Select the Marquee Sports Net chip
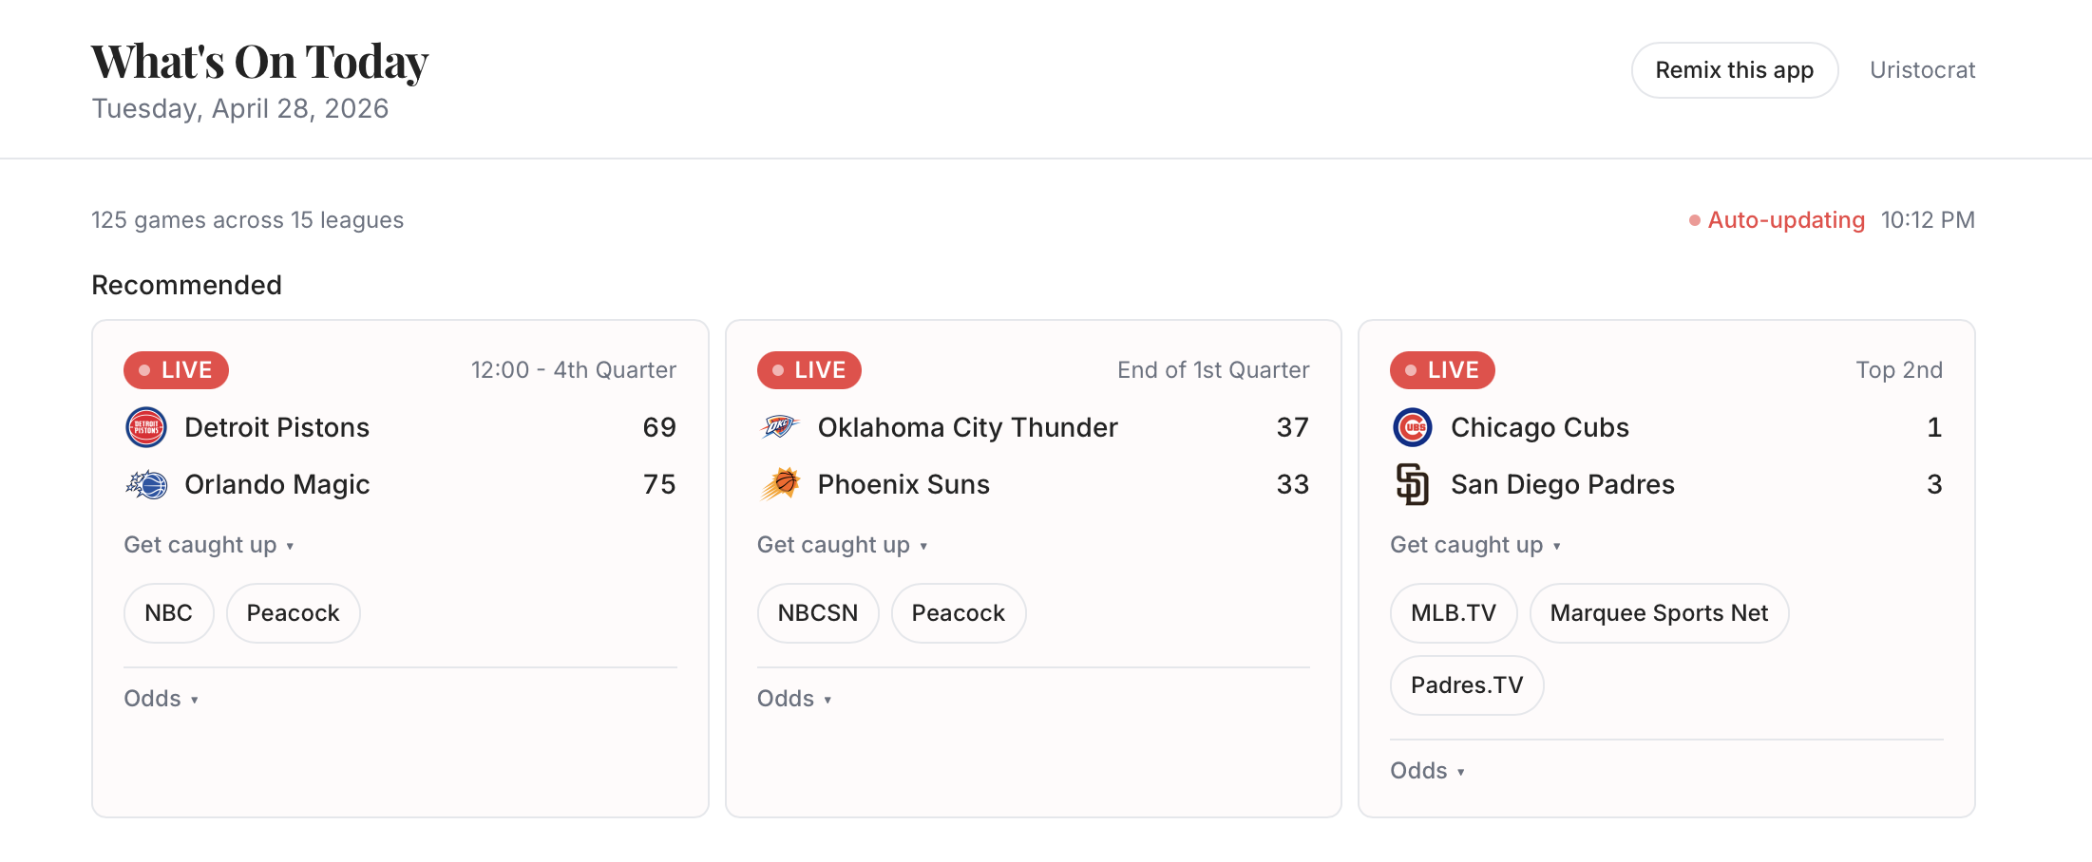 point(1659,613)
